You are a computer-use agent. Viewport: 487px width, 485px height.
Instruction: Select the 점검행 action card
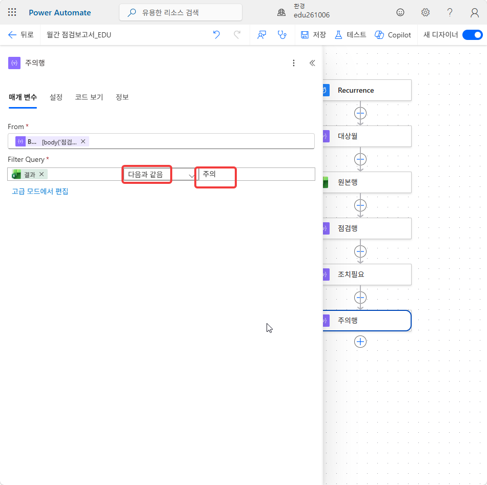[367, 228]
